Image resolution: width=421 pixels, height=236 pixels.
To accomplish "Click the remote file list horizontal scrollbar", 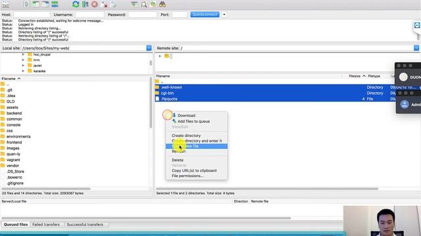I will [x=267, y=189].
